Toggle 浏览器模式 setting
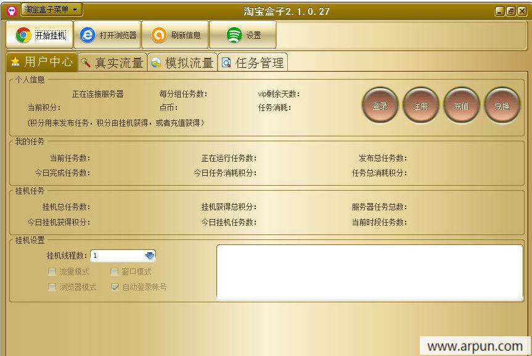532x356 pixels. tap(52, 286)
